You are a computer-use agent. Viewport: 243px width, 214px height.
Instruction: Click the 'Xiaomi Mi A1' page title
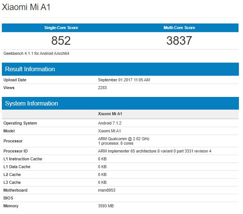(x=26, y=7)
